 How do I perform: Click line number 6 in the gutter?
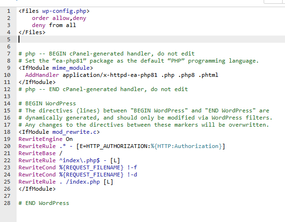point(9,47)
